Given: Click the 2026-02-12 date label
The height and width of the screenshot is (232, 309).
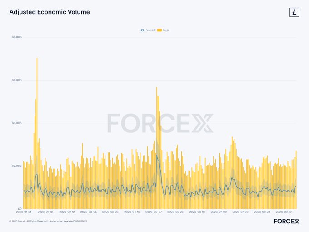Looking at the screenshot, I should pos(67,212).
